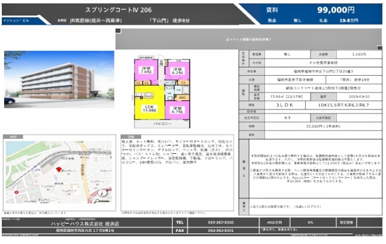
Task: Click the title 'スプリングコートIV 206'
Action: click(x=118, y=10)
